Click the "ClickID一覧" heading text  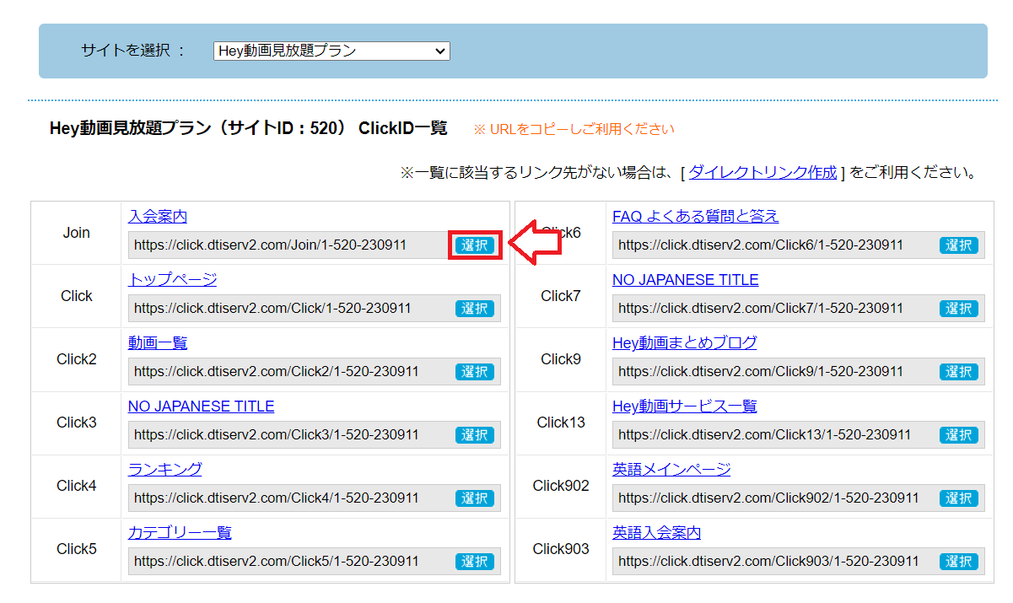pos(403,129)
